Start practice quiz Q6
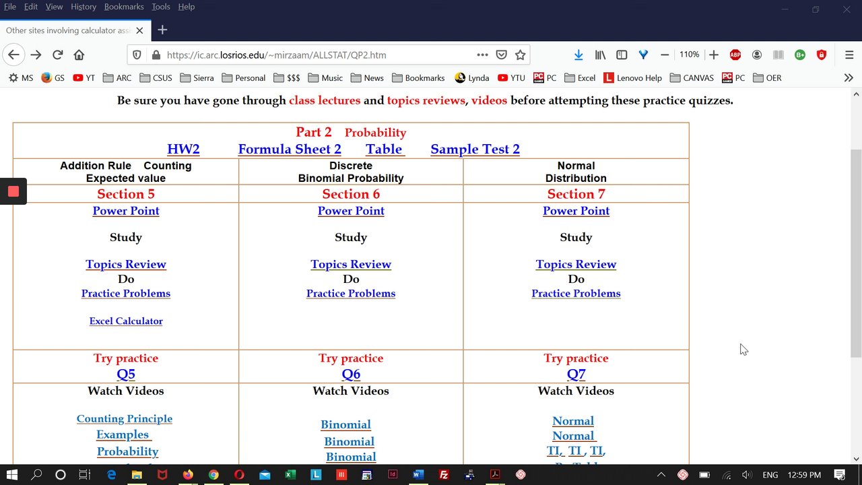 point(351,374)
